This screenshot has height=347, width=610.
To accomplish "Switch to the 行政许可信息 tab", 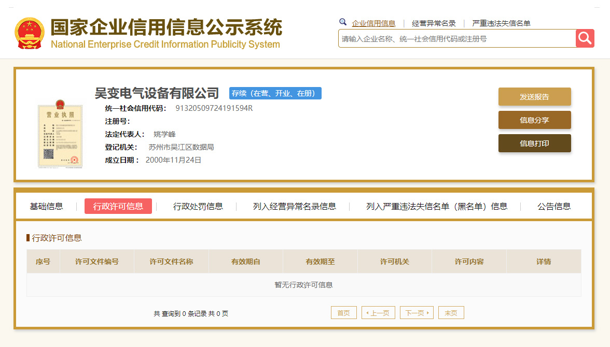I will [118, 206].
